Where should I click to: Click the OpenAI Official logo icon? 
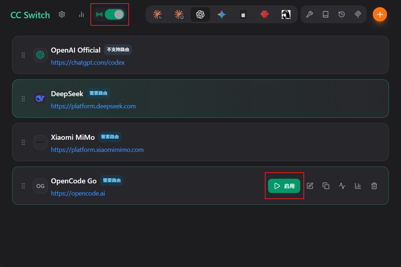pos(40,55)
